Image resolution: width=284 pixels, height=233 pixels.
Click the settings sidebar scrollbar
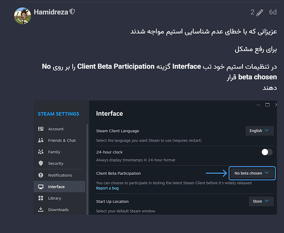(87, 169)
